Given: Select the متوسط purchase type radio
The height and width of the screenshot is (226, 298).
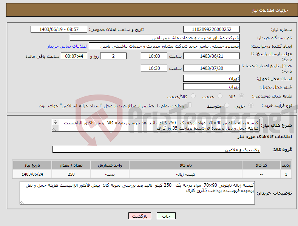Looking at the screenshot, I should pyautogui.click(x=227, y=105).
